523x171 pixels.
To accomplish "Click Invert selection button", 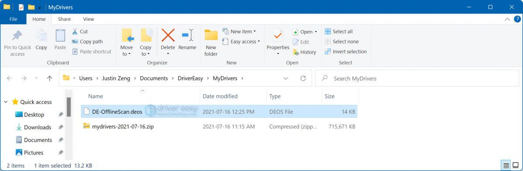I will click(x=346, y=51).
